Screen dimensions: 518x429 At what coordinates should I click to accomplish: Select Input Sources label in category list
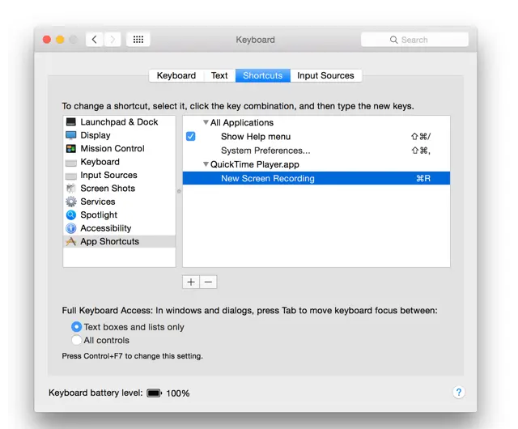(108, 175)
